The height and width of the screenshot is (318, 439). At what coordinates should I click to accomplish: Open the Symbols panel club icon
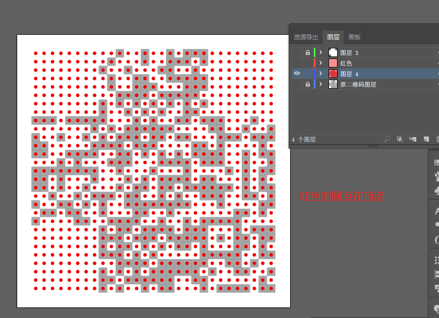pyautogui.click(x=436, y=190)
